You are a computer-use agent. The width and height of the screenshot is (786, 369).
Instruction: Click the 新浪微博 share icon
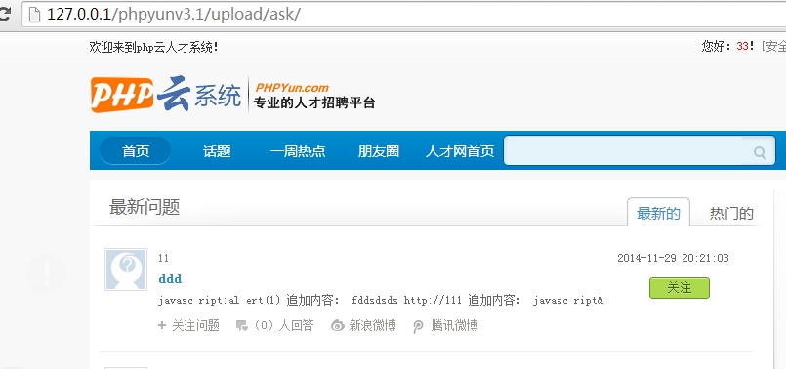pos(338,326)
